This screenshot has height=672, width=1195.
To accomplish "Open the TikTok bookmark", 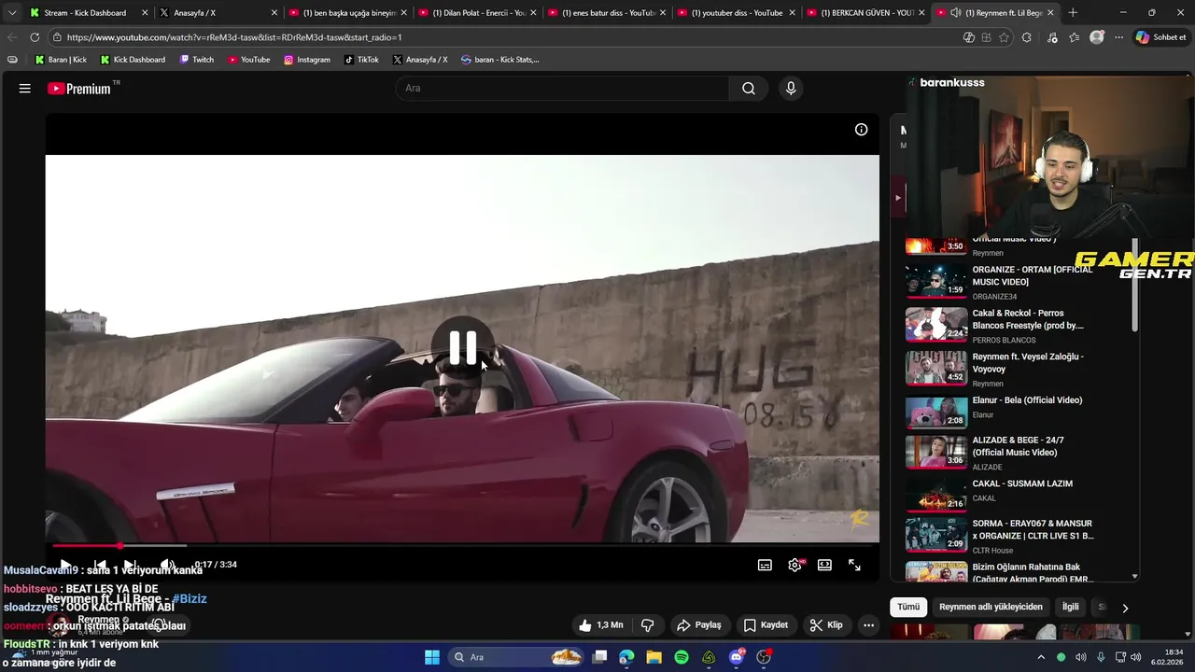I will [x=361, y=60].
